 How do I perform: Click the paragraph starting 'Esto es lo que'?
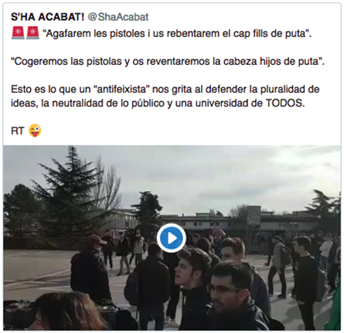[165, 97]
